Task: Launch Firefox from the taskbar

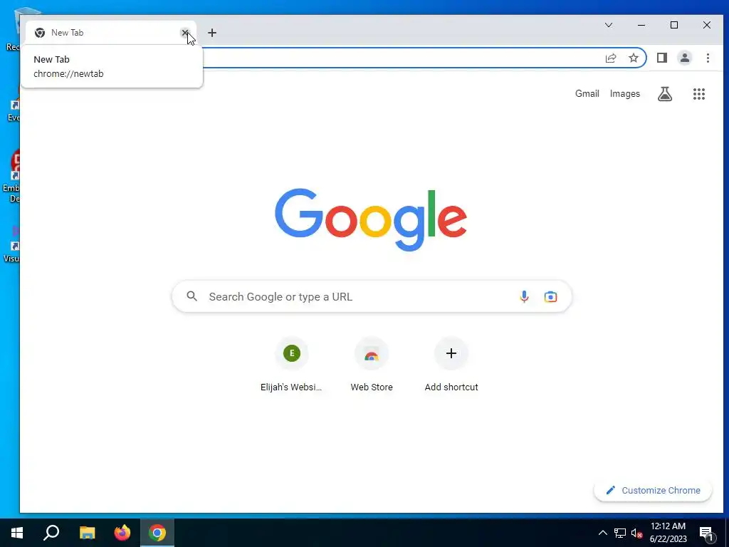Action: pyautogui.click(x=122, y=533)
